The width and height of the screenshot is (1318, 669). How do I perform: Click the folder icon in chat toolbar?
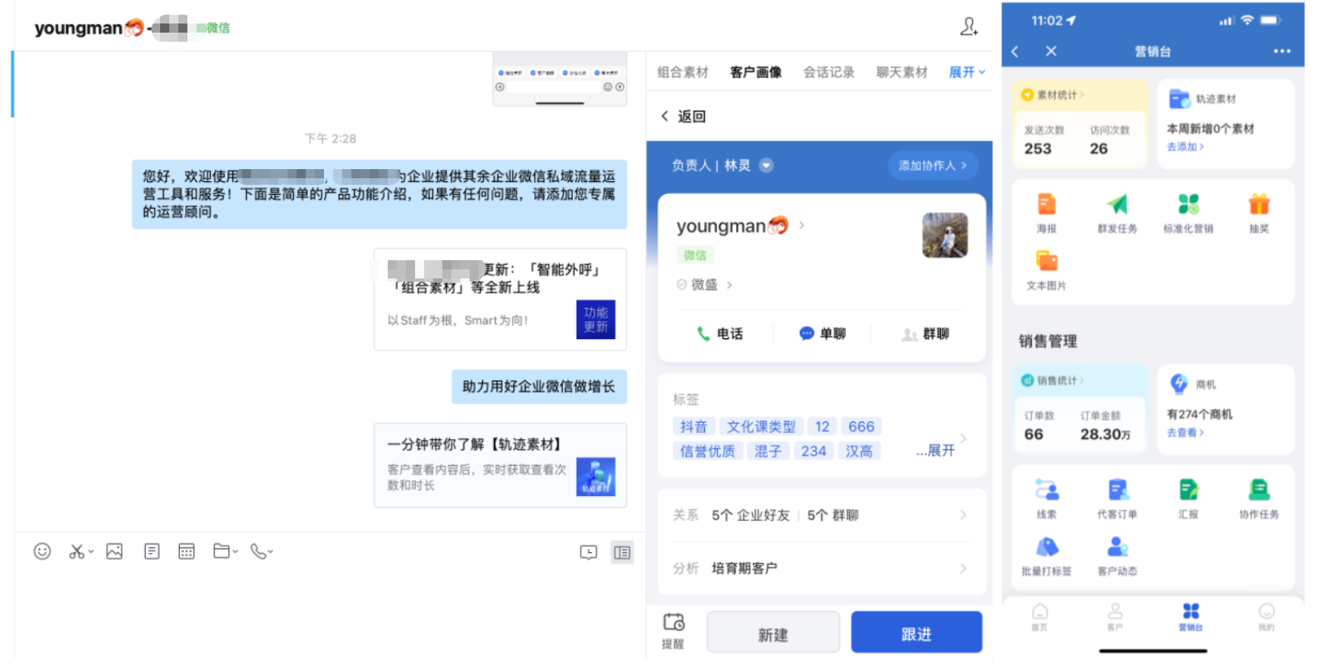[222, 551]
